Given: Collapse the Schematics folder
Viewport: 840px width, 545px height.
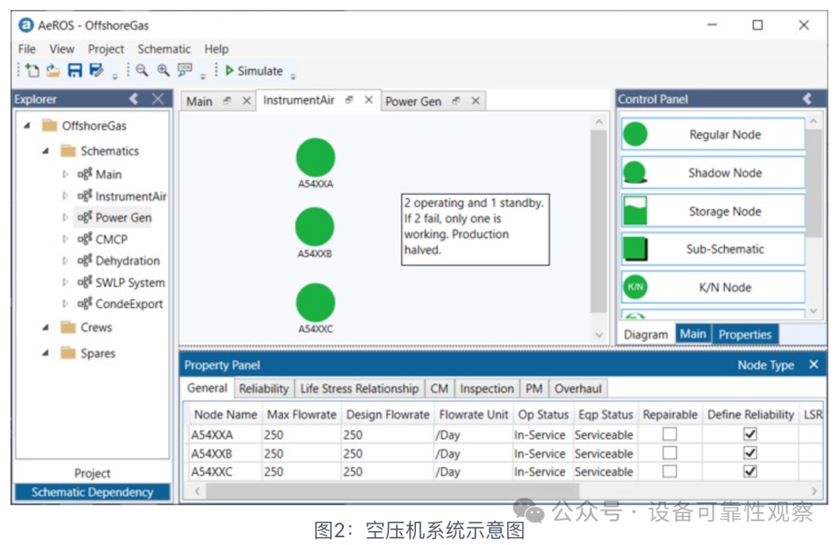Looking at the screenshot, I should click(x=46, y=151).
